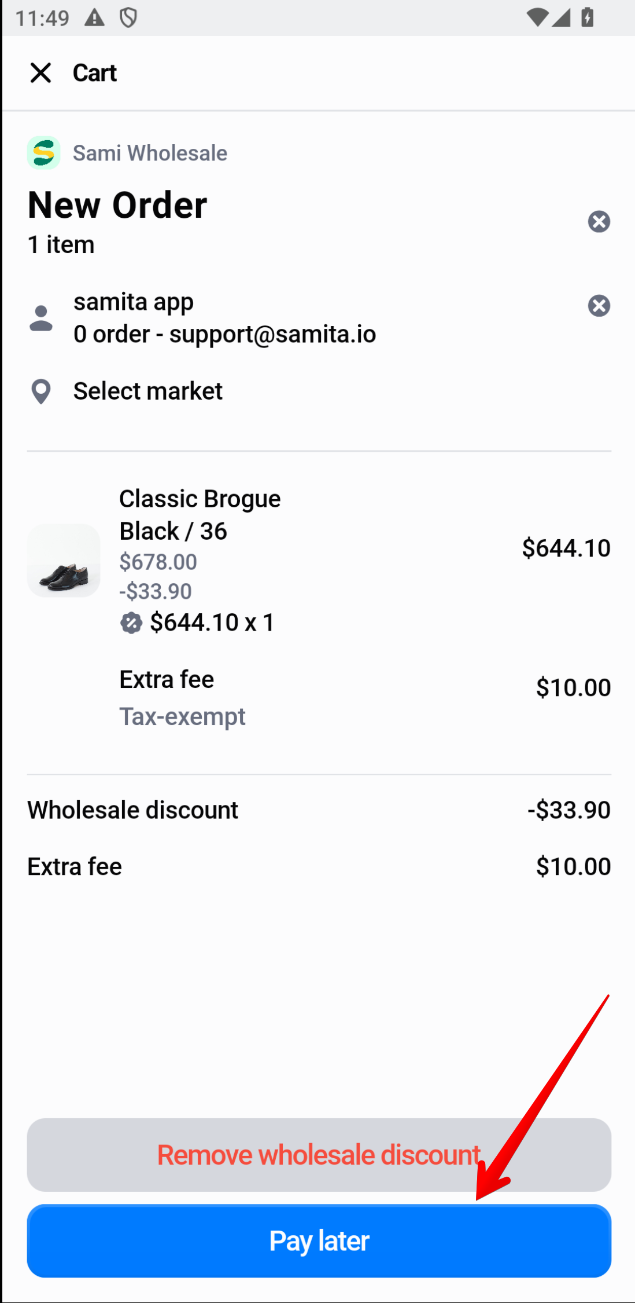The height and width of the screenshot is (1303, 635).
Task: Tap the discount badge icon near $644.10 x 1
Action: [x=131, y=623]
